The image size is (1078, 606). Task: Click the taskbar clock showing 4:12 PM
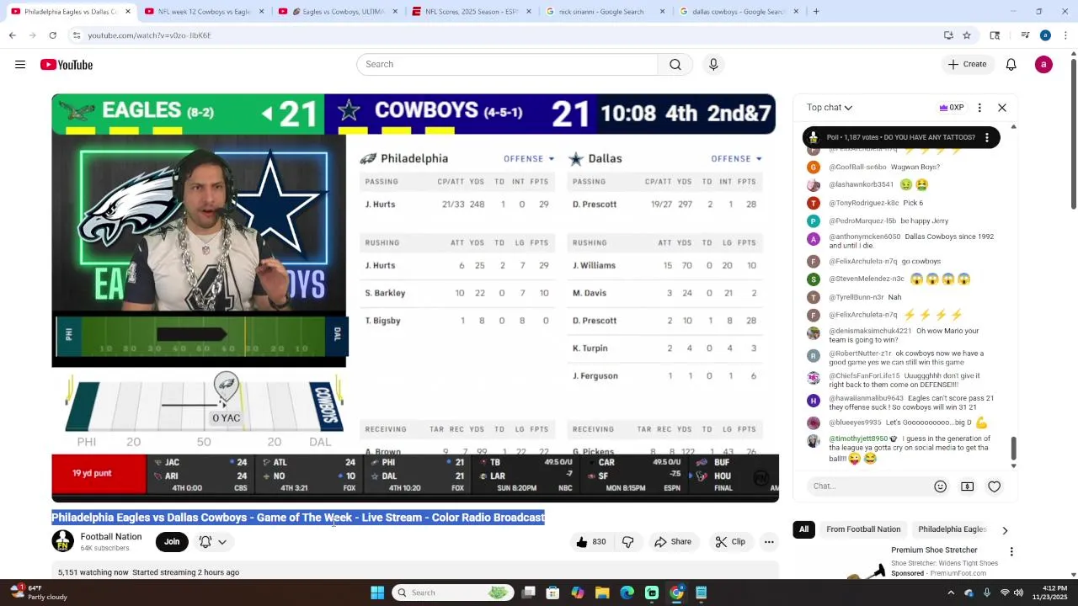(1054, 593)
